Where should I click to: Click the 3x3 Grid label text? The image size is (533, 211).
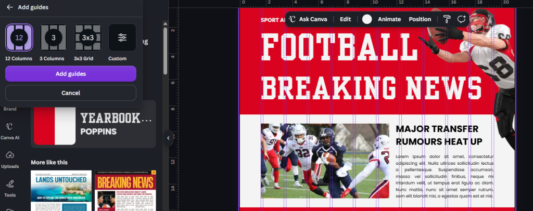tap(84, 59)
